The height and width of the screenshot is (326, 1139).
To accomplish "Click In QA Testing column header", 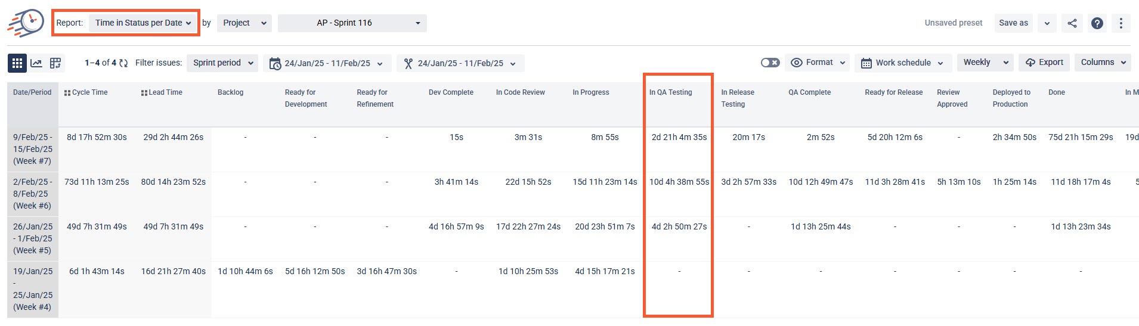I will tap(670, 92).
